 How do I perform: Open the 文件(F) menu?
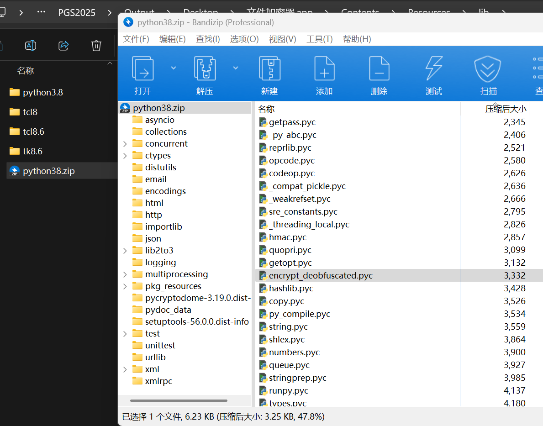pyautogui.click(x=136, y=39)
